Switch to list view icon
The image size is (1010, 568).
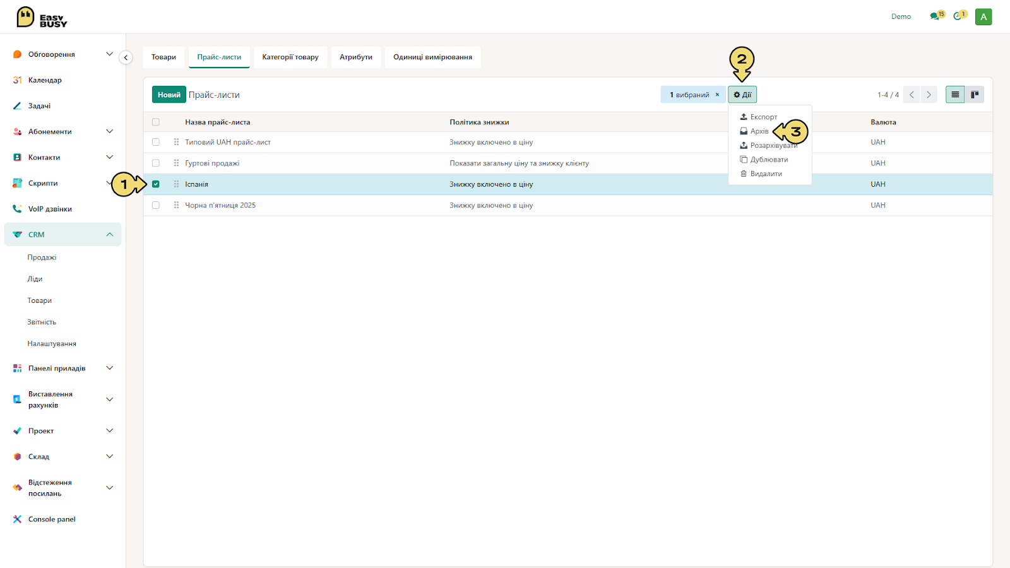pyautogui.click(x=955, y=95)
